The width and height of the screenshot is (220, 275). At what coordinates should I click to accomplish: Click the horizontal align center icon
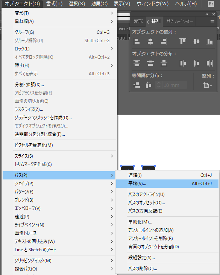[x=150, y=41]
